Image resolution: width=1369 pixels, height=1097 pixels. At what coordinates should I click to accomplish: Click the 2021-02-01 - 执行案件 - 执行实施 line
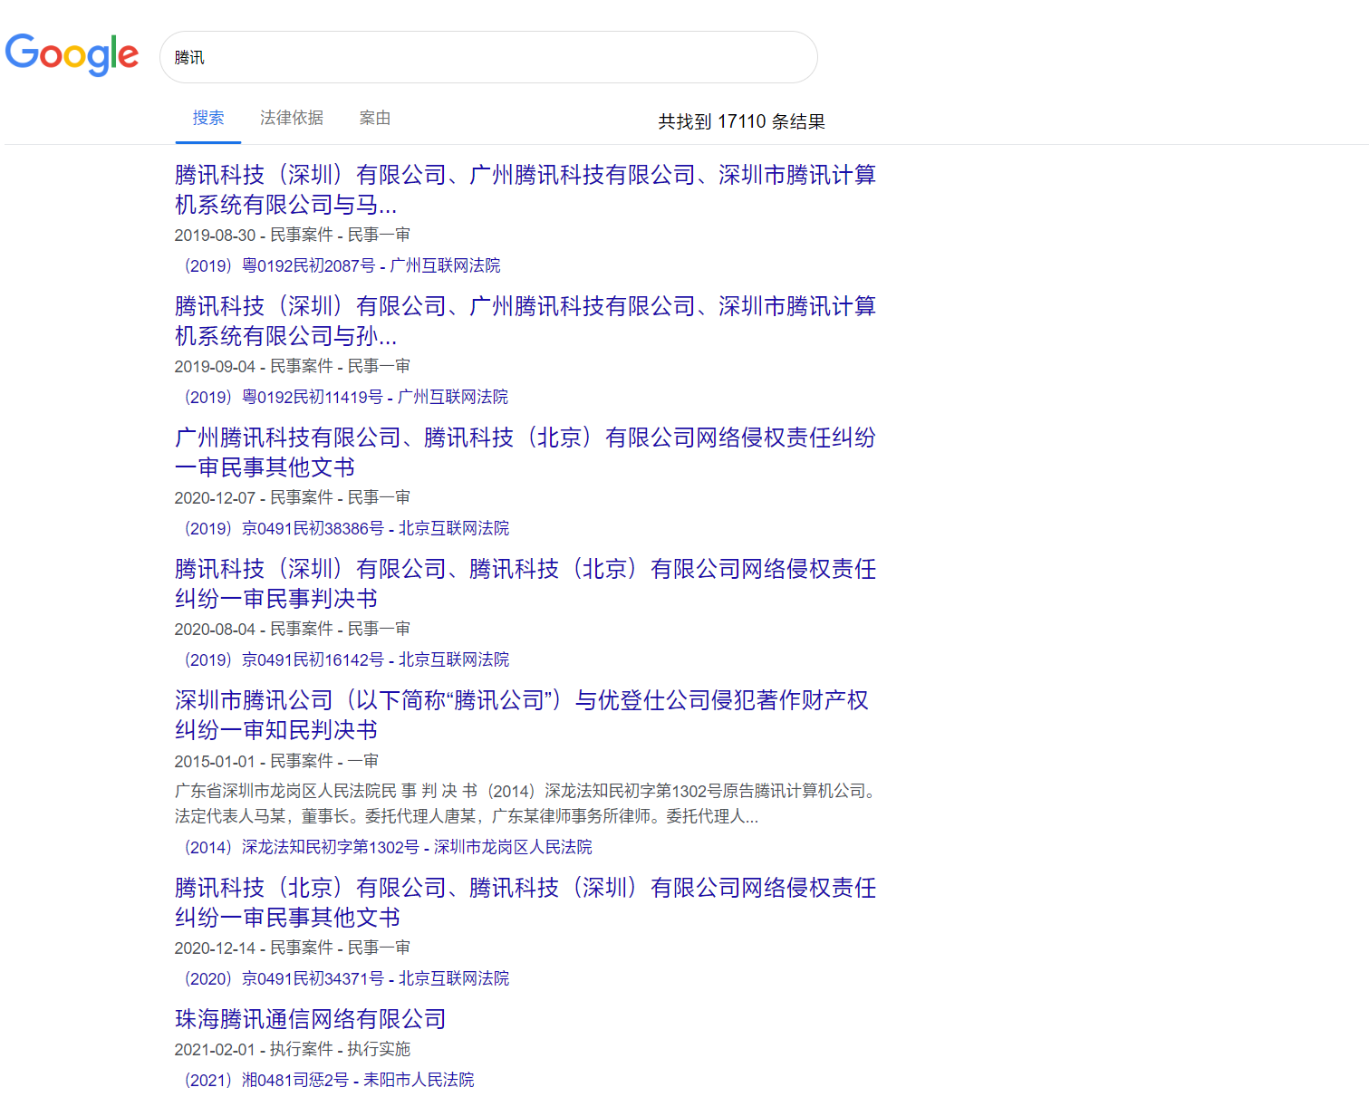pos(293,1049)
